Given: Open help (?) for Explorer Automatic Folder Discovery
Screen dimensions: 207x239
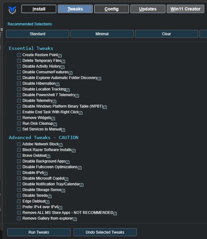Looking at the screenshot, I should [x=99, y=78].
